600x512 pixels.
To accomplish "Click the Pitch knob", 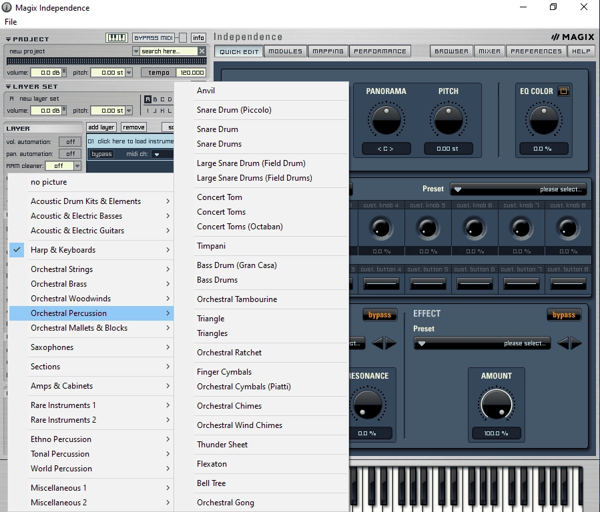I will 448,119.
